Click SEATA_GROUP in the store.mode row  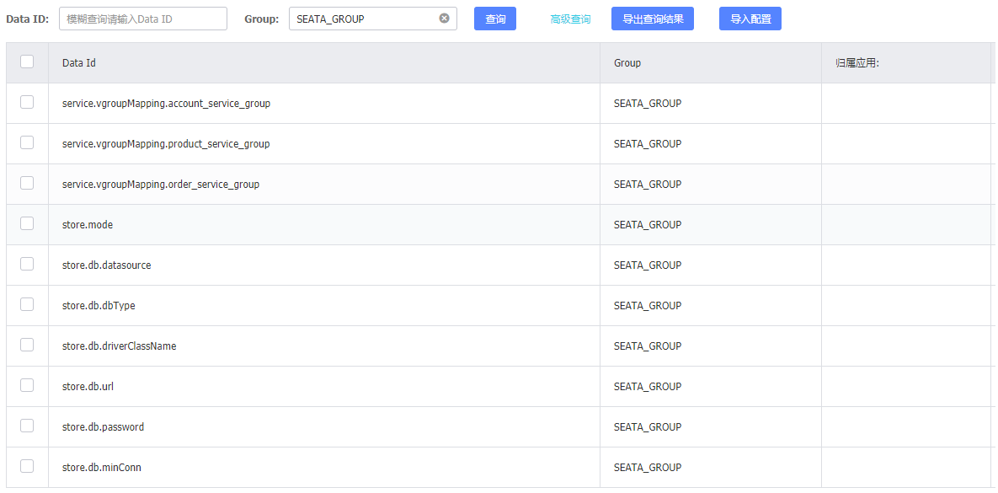[648, 225]
